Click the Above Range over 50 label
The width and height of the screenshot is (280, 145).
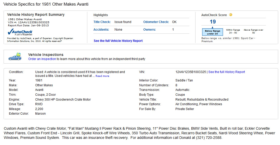pyautogui.click(x=253, y=31)
